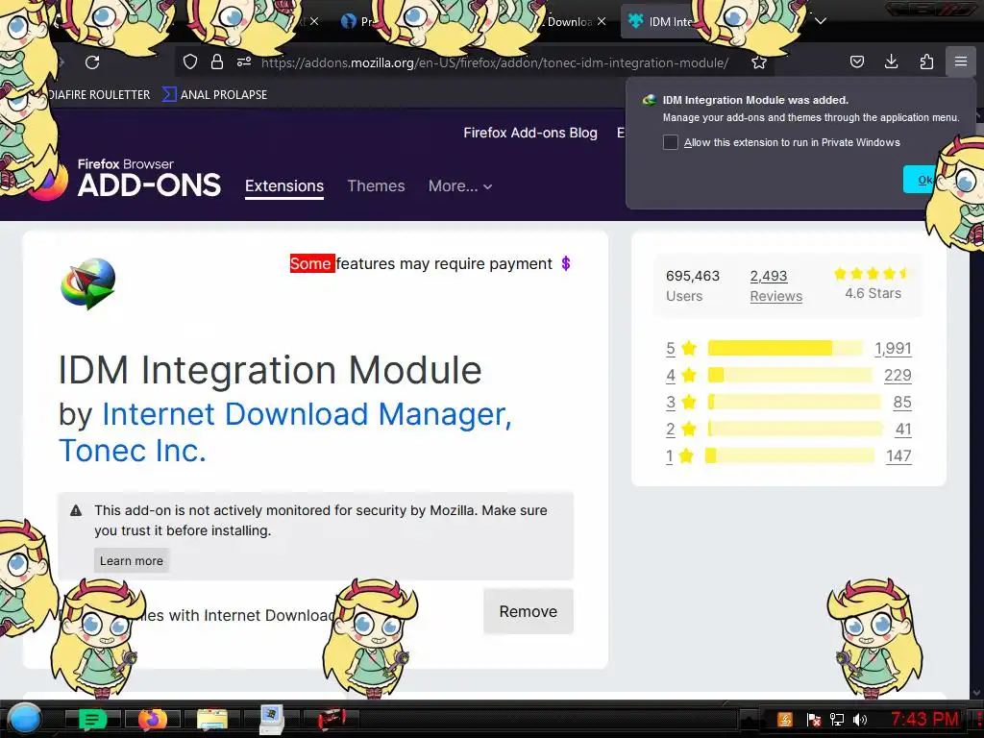Viewport: 984px width, 738px height.
Task: Open the 41 two-star reviews count
Action: (x=903, y=430)
